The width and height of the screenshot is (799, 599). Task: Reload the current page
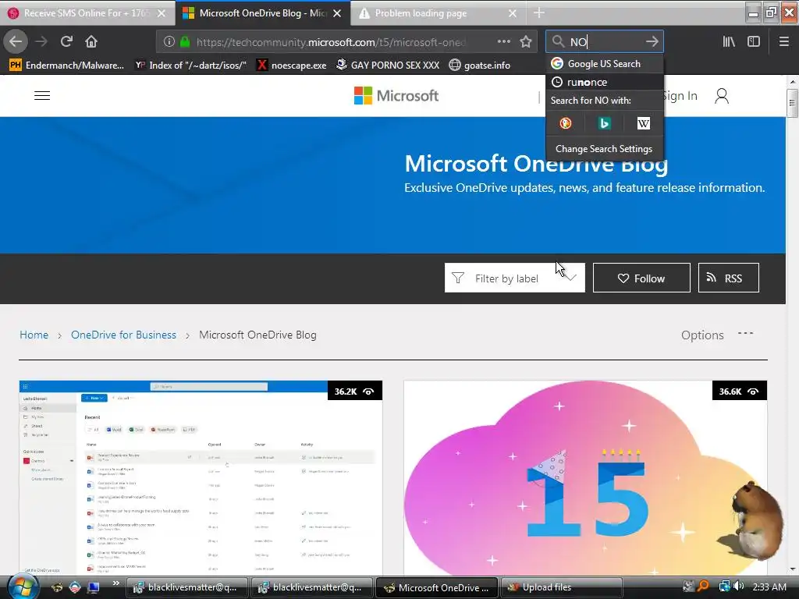(66, 41)
